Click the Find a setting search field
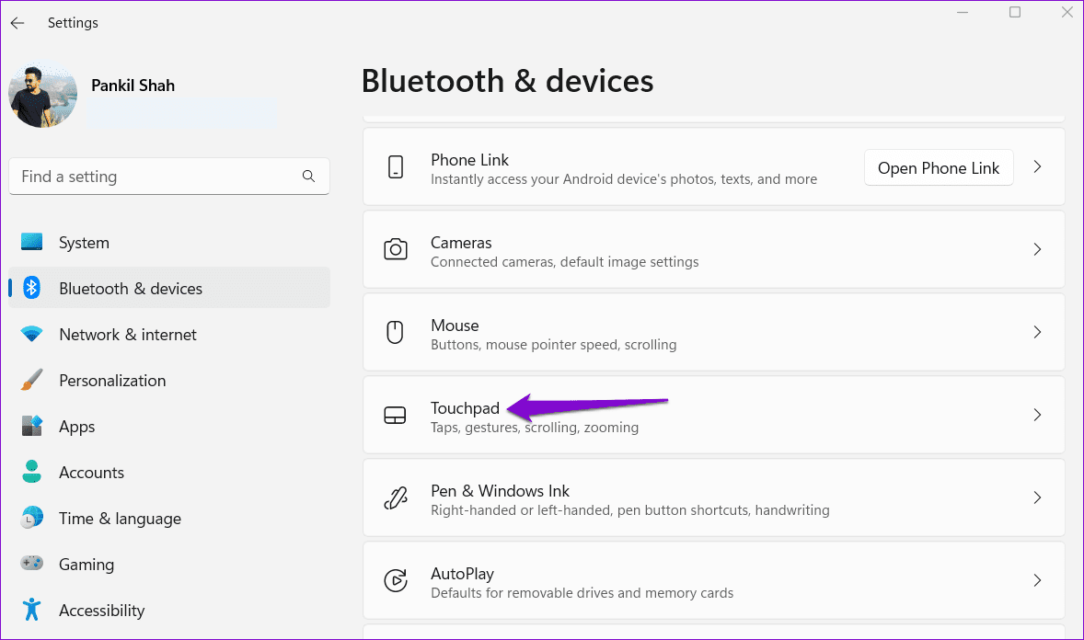1084x640 pixels. click(169, 176)
